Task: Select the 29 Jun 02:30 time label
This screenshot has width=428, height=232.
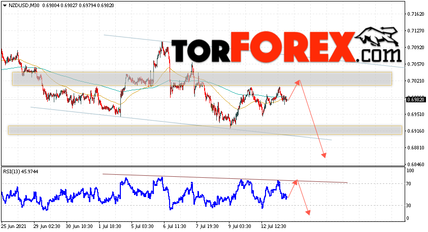Action: tap(47, 226)
